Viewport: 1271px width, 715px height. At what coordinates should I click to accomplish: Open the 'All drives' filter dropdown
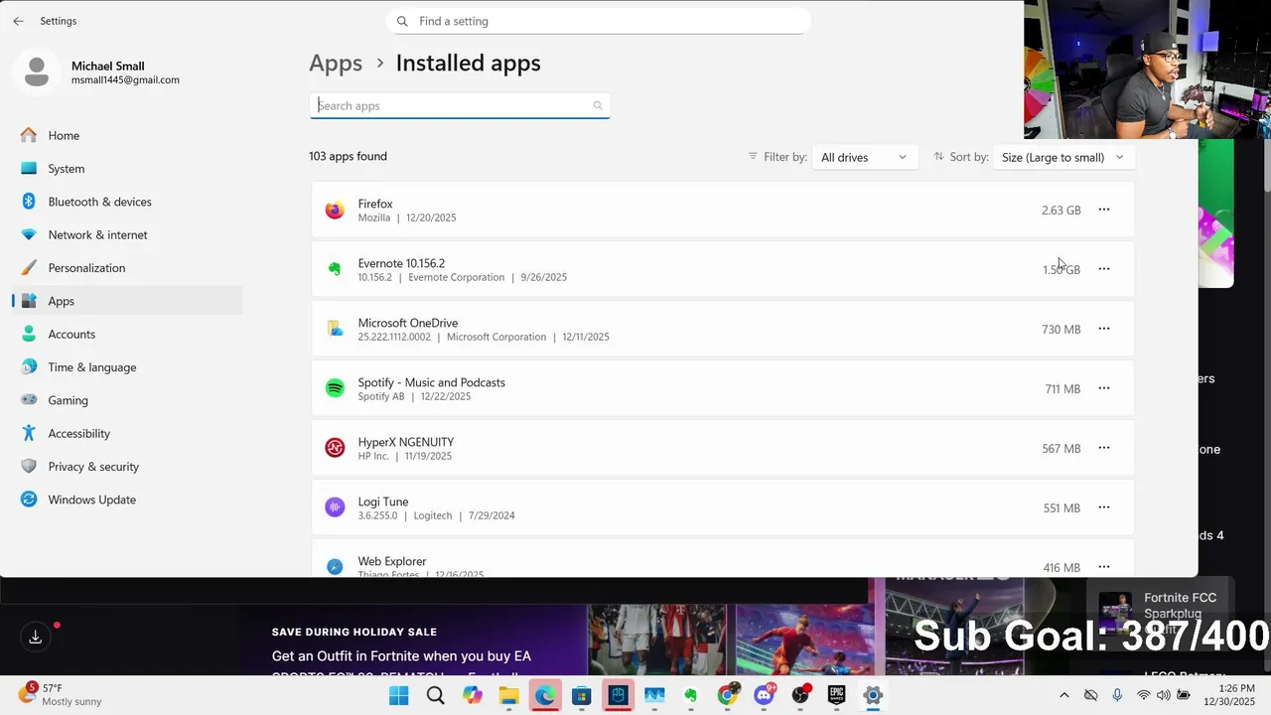pyautogui.click(x=864, y=157)
